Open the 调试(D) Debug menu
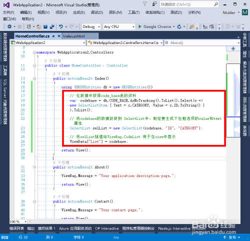The image size is (250, 241). [x=97, y=12]
